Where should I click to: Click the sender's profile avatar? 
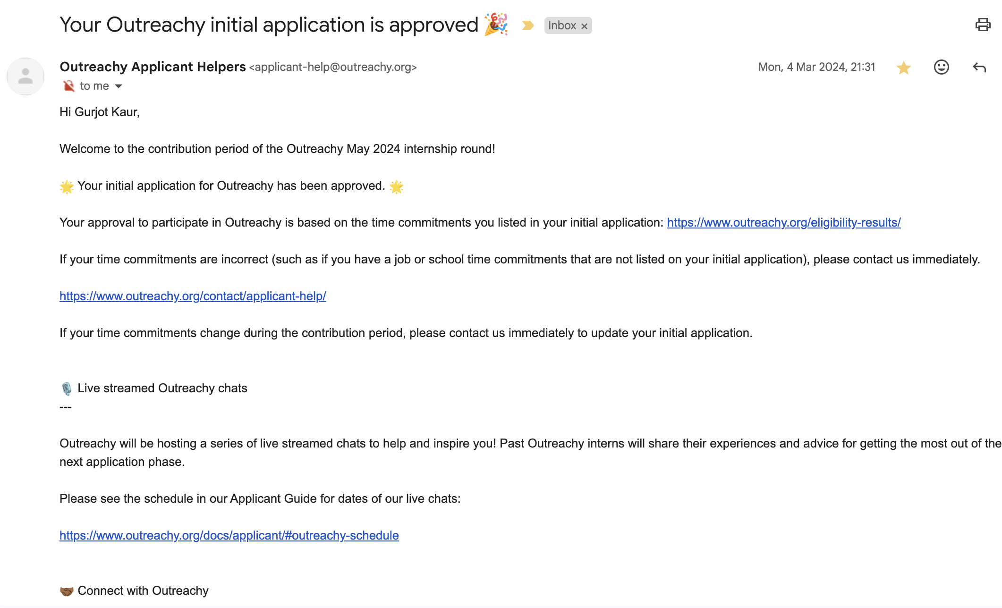pos(25,76)
